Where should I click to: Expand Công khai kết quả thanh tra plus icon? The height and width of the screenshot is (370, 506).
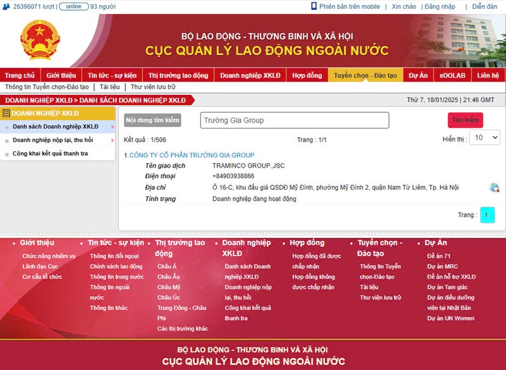[7, 154]
